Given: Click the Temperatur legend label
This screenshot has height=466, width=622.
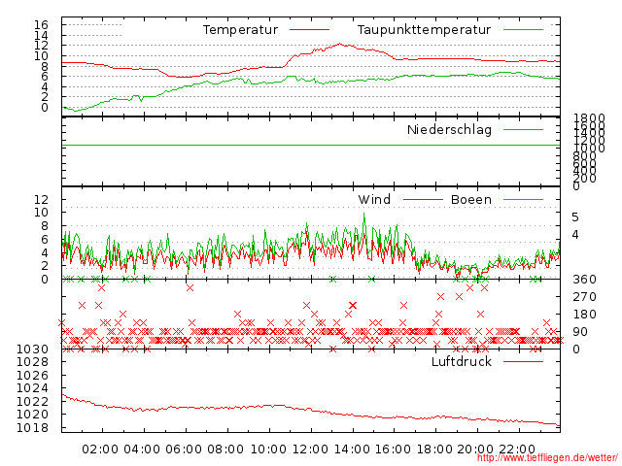Looking at the screenshot, I should [x=240, y=30].
